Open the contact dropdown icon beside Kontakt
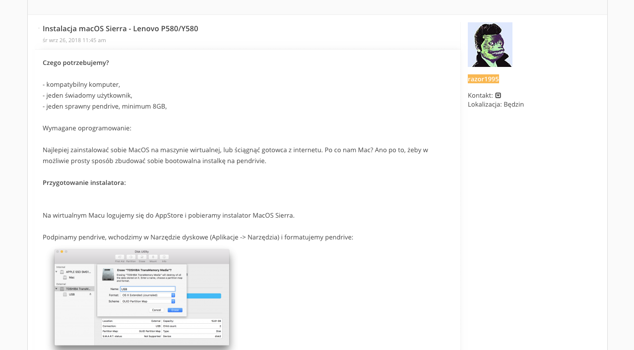The image size is (634, 350). coord(498,95)
